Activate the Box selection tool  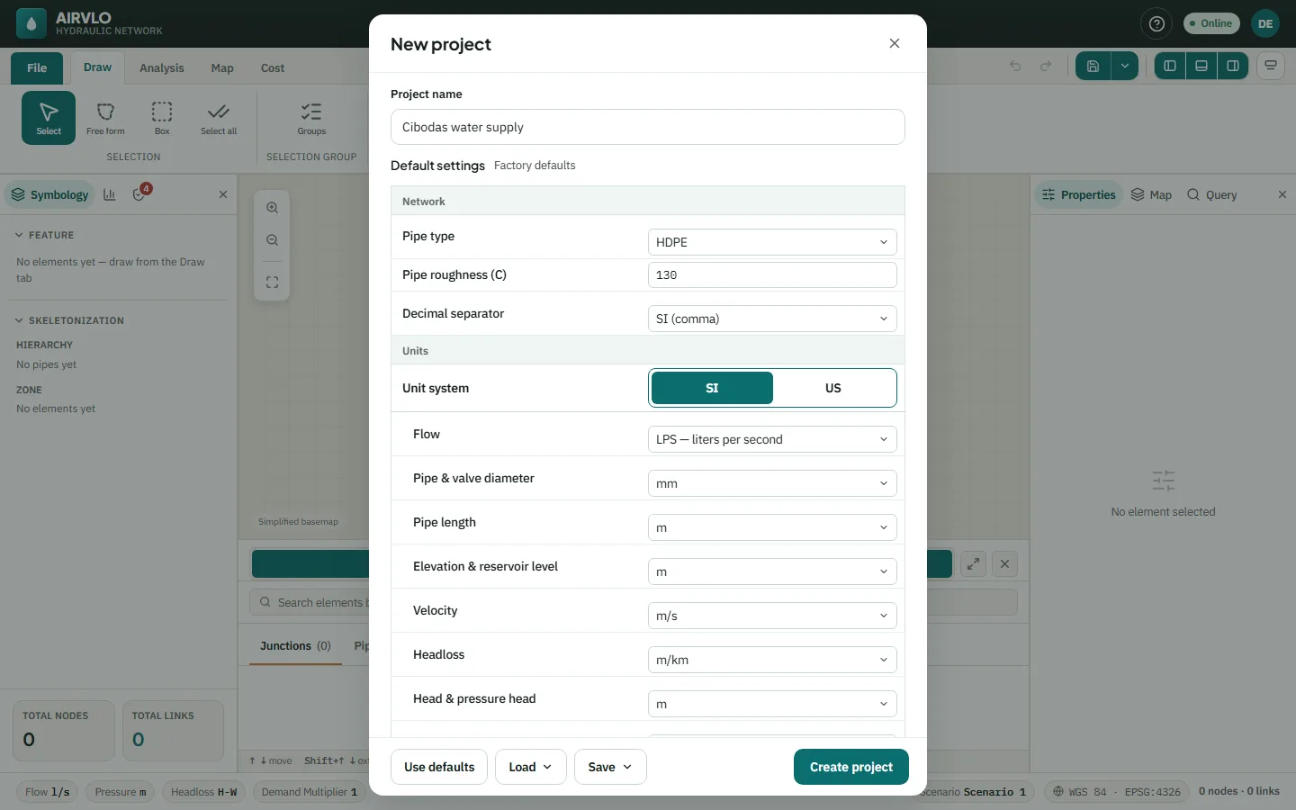162,118
